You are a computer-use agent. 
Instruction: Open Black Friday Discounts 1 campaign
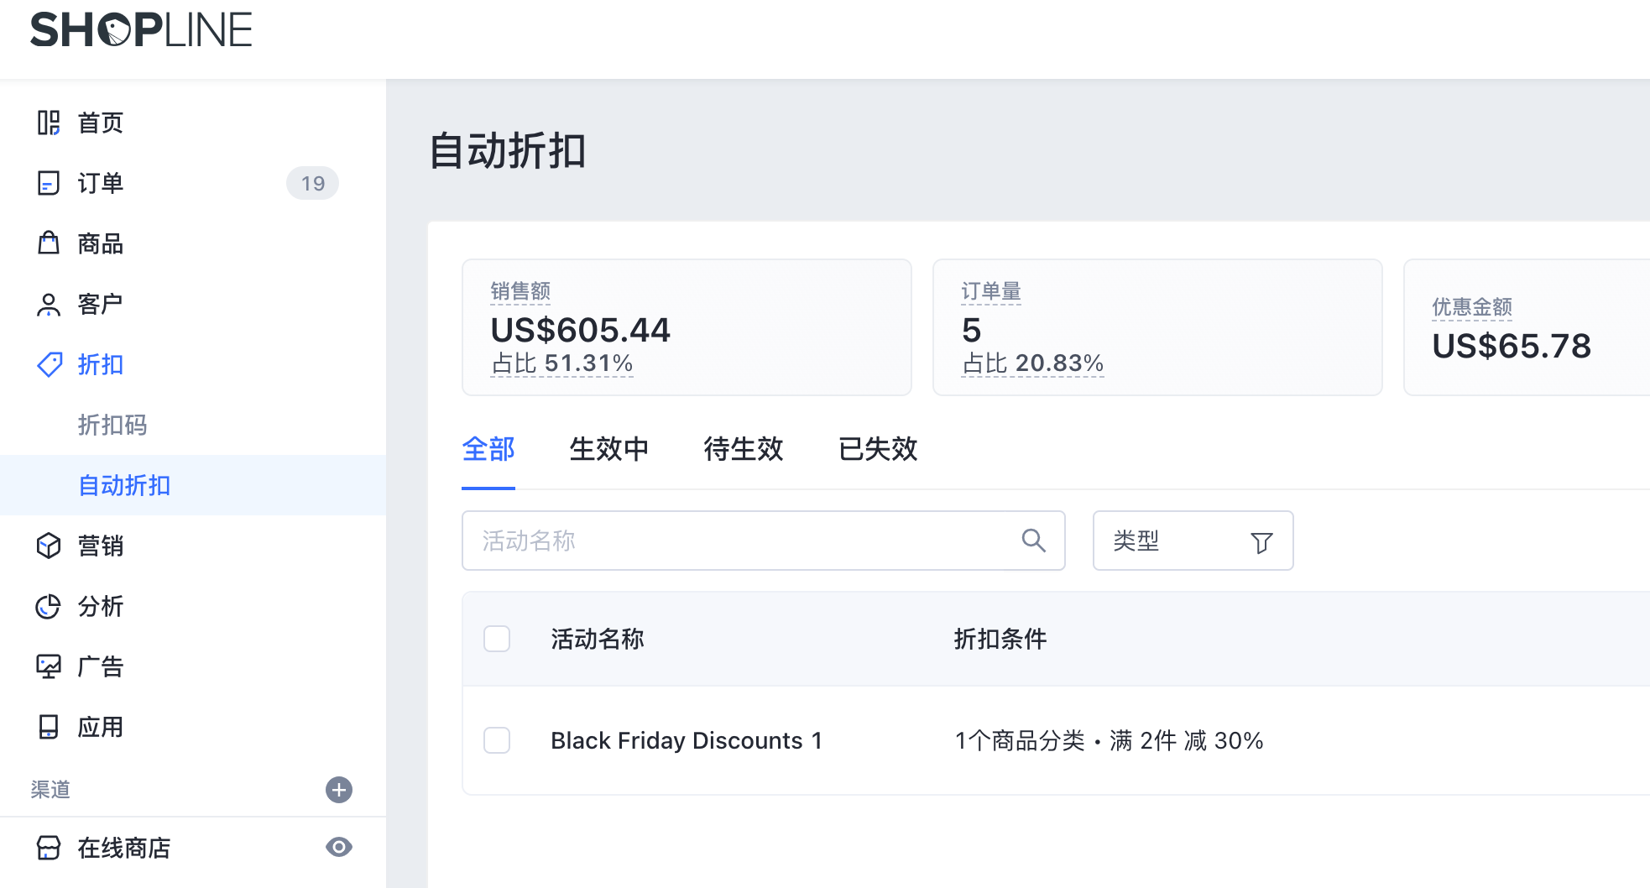tap(686, 740)
